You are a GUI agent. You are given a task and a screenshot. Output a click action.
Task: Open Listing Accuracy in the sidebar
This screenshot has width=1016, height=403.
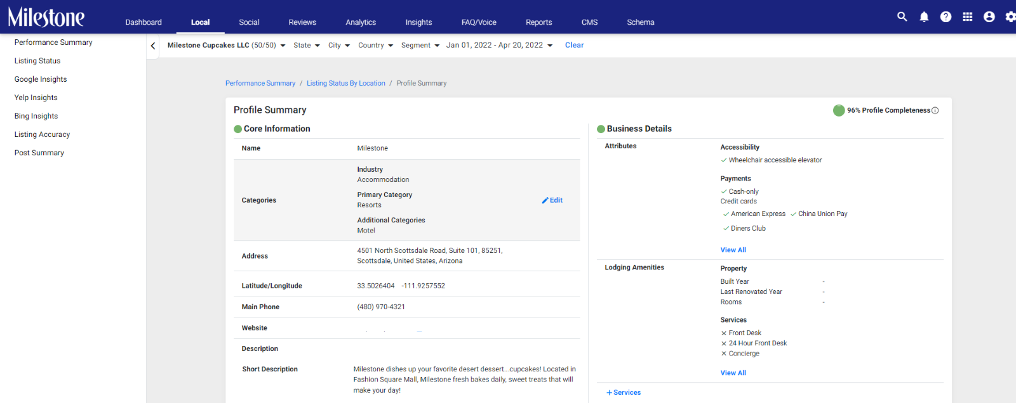(42, 134)
